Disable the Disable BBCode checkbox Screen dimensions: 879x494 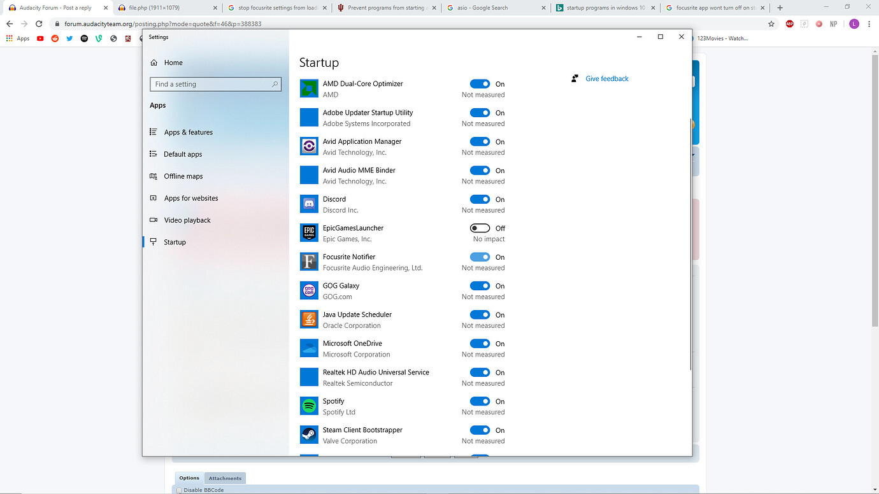(179, 490)
